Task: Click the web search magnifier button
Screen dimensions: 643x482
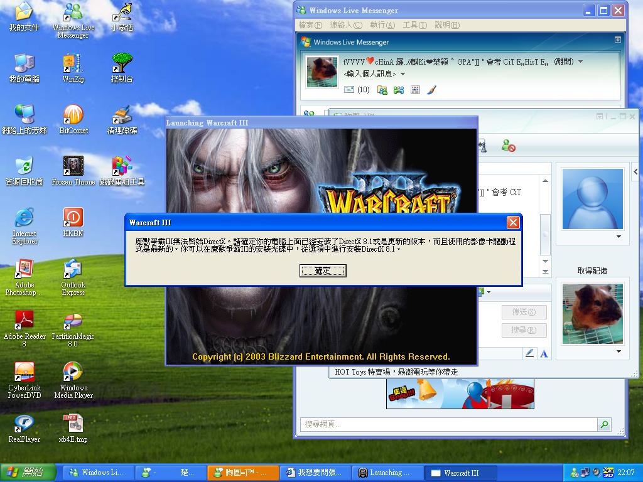Action: (x=604, y=424)
